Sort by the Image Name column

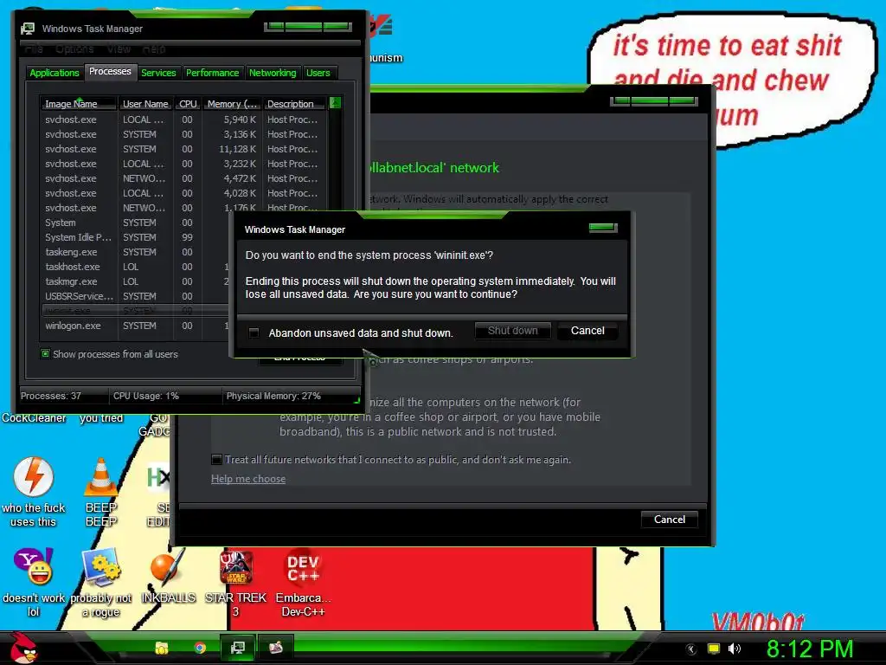pyautogui.click(x=79, y=104)
